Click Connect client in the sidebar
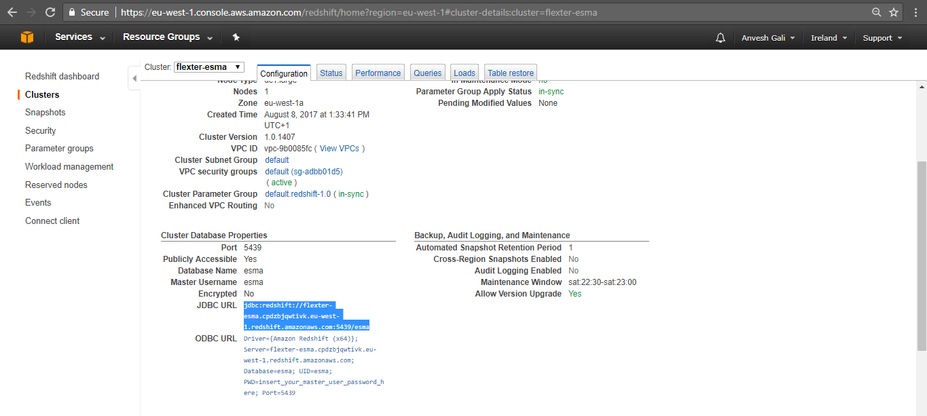 coord(52,221)
